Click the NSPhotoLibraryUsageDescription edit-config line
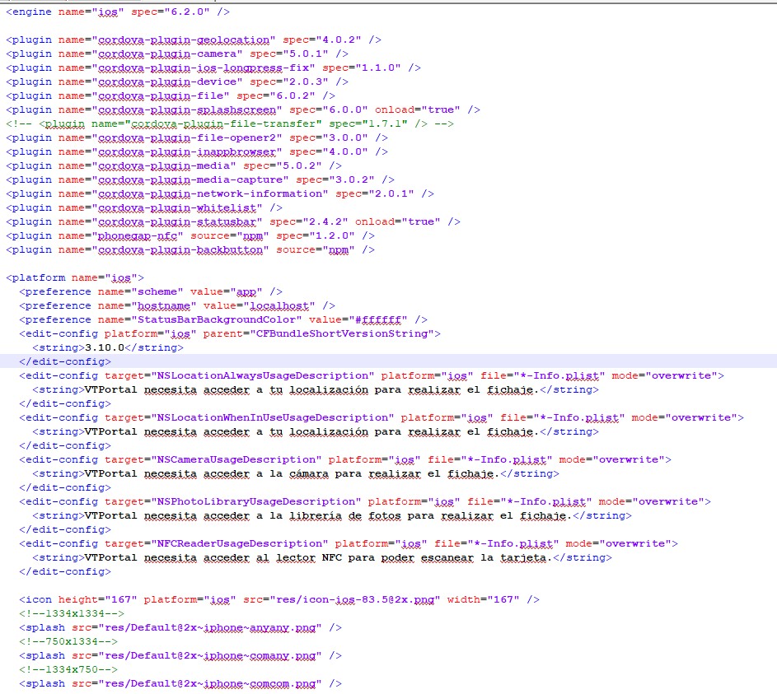This screenshot has width=777, height=694. point(365,501)
